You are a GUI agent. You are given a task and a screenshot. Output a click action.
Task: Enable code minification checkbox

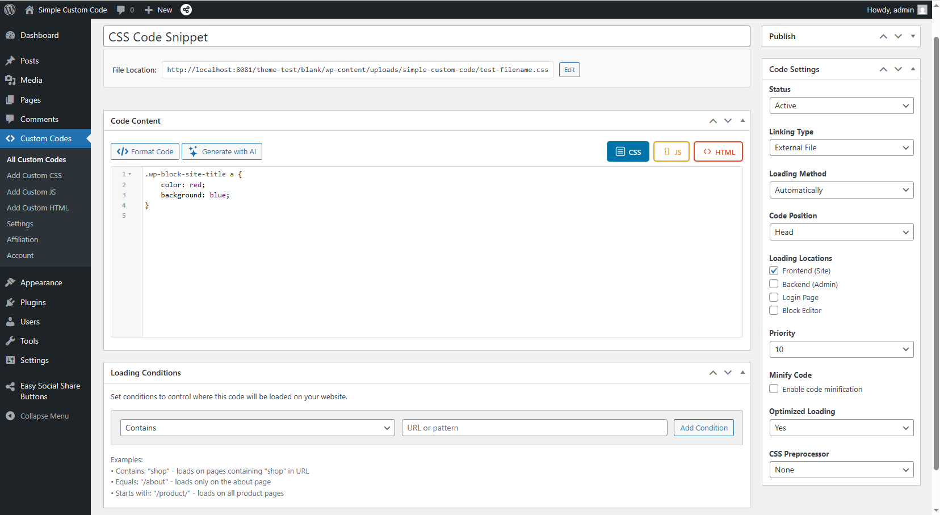pyautogui.click(x=774, y=389)
